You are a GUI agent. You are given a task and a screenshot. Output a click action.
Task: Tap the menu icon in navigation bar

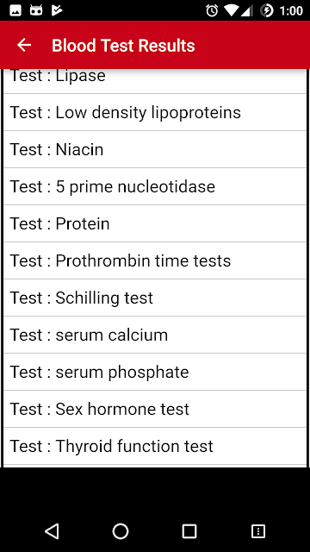pos(258,531)
